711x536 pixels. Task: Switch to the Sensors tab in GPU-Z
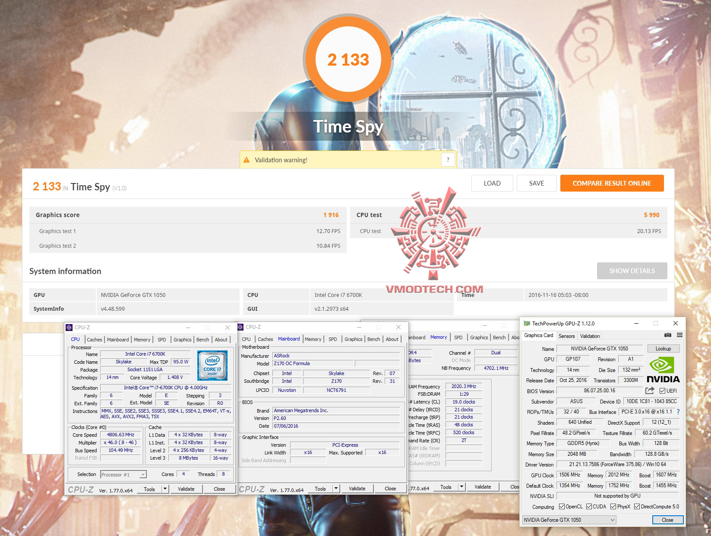pyautogui.click(x=566, y=336)
